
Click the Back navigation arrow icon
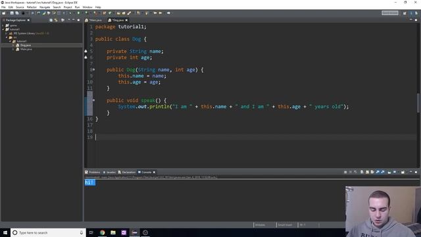click(161, 13)
